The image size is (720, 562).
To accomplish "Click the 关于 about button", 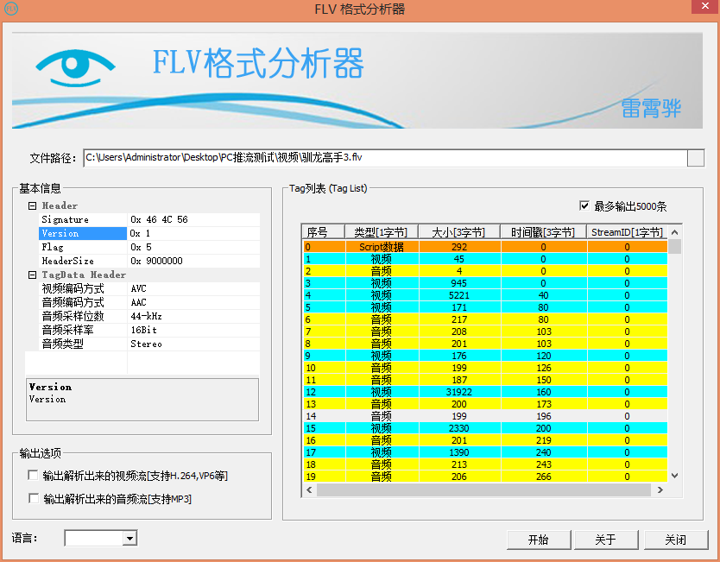I will point(606,540).
